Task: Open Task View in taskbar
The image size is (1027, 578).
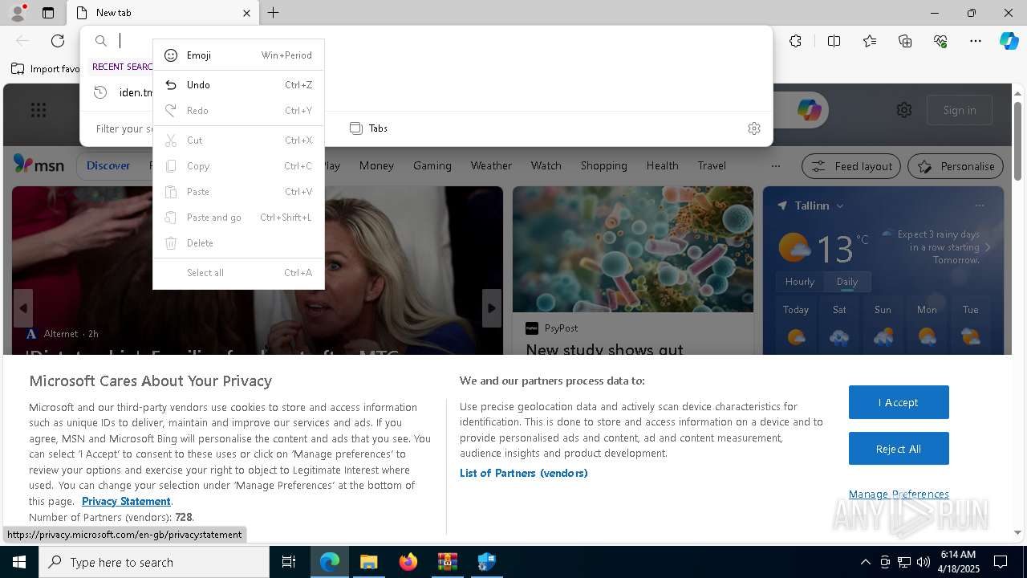Action: (x=289, y=562)
